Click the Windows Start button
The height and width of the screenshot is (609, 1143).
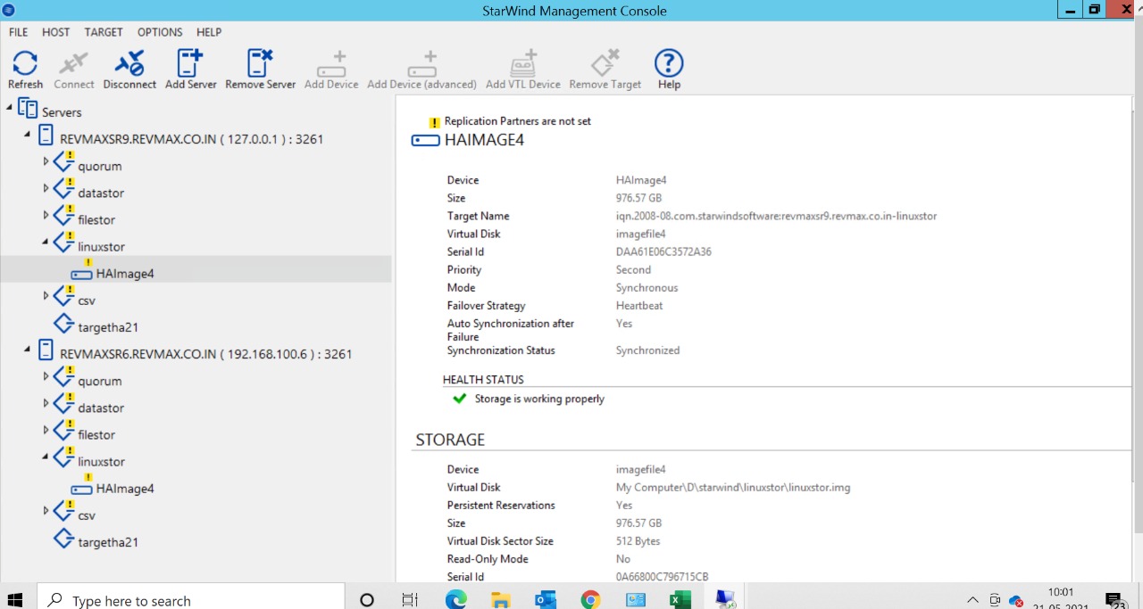pos(15,600)
